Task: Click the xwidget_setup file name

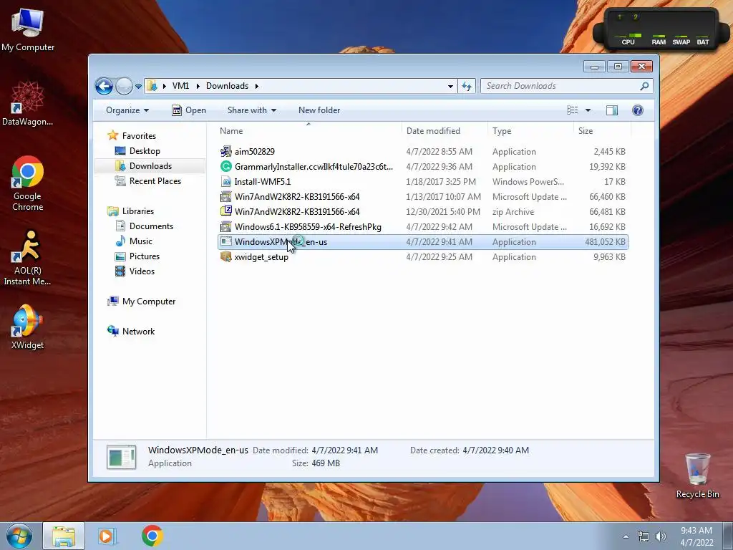Action: [x=261, y=257]
